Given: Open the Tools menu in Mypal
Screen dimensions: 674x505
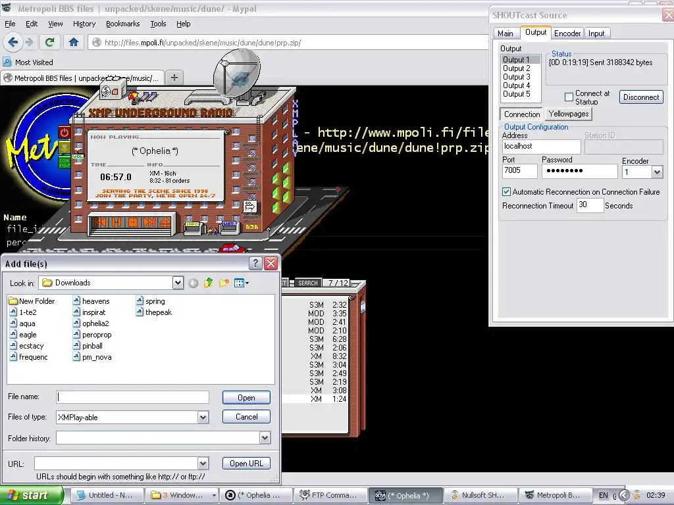Looking at the screenshot, I should tap(158, 24).
